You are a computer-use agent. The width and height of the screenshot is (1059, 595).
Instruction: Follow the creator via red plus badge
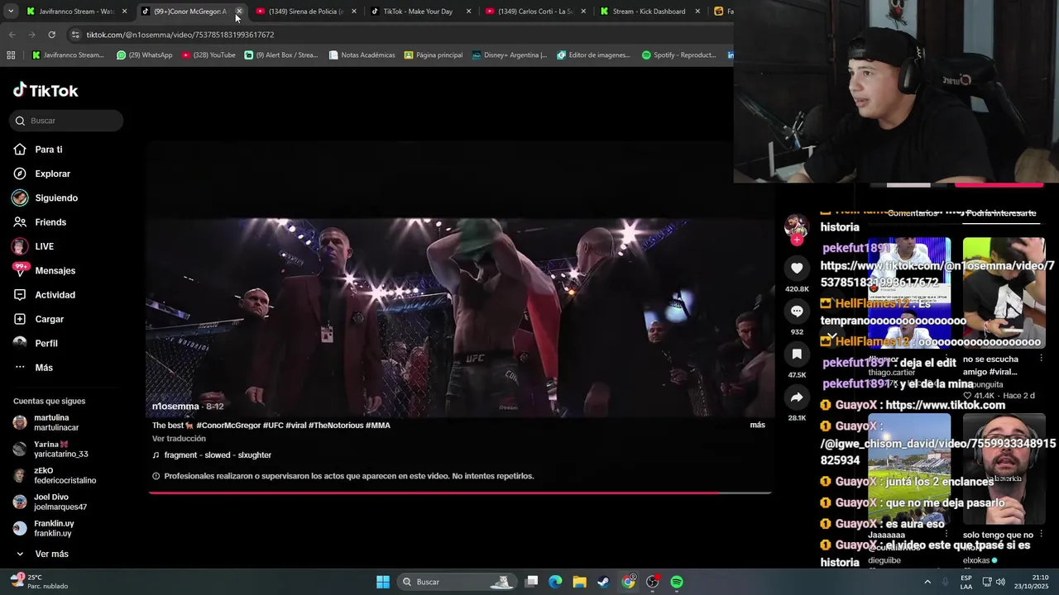(x=797, y=240)
